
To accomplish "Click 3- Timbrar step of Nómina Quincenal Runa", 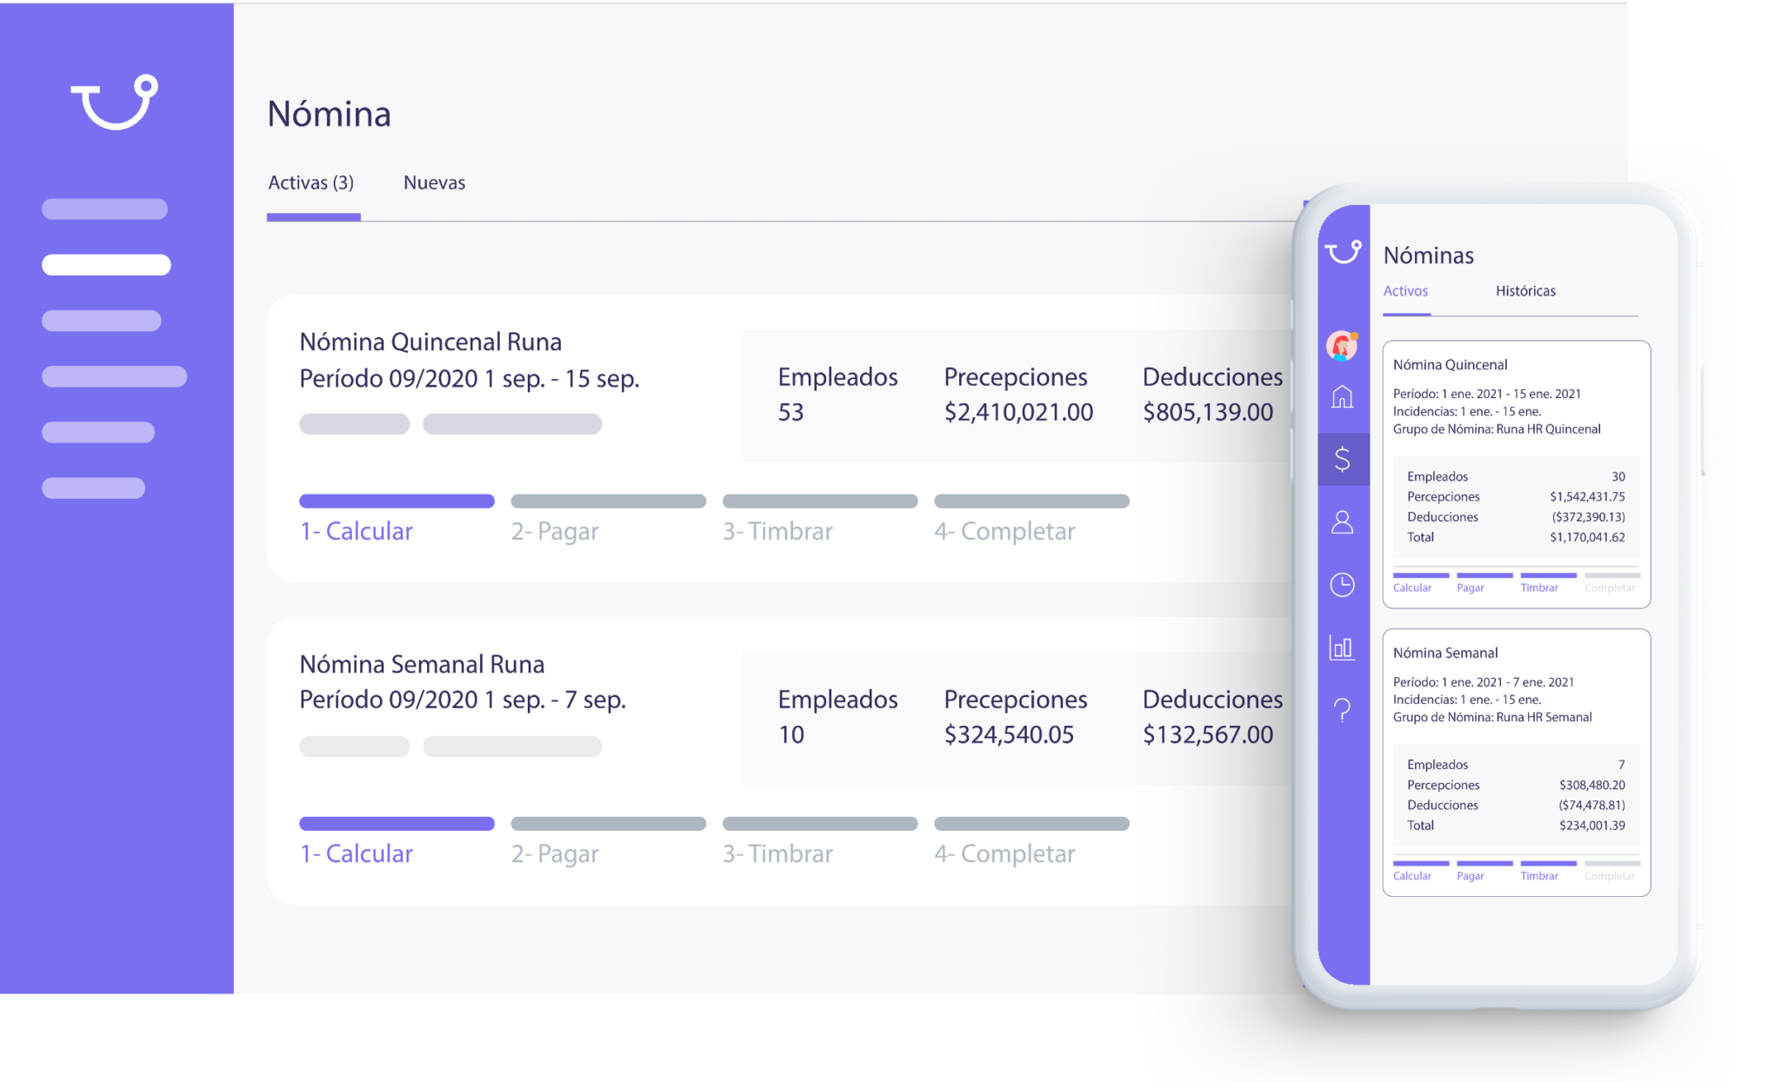I will pos(777,531).
